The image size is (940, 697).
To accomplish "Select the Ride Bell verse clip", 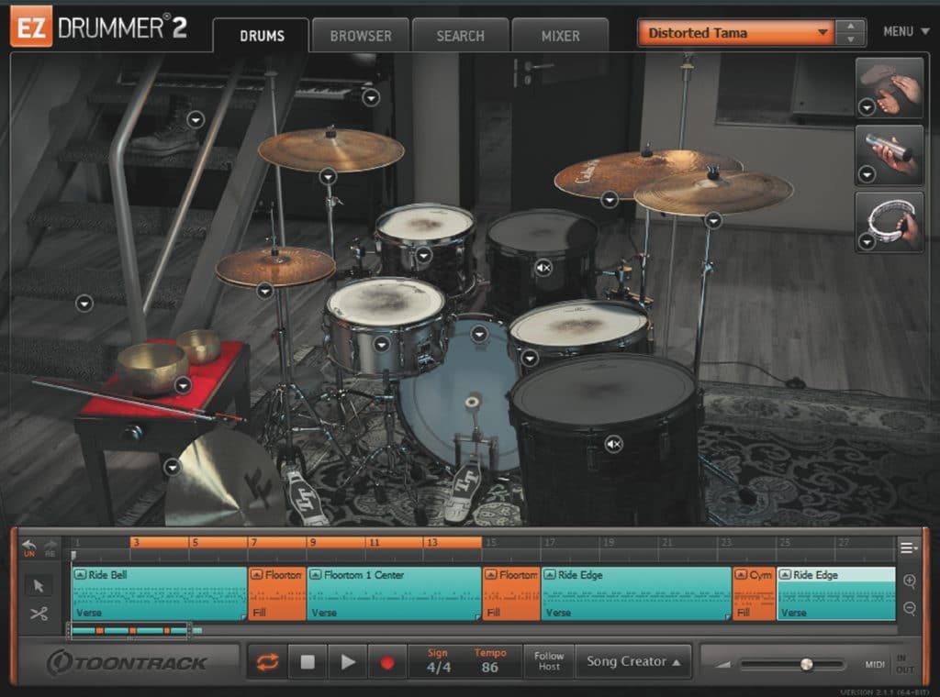I will tap(160, 593).
